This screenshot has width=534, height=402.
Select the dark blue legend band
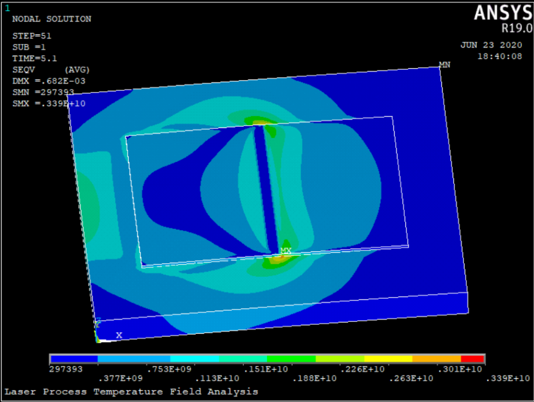(74, 359)
